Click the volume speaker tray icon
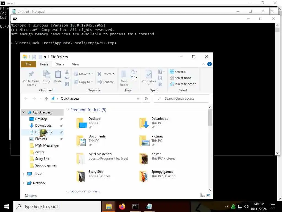The width and height of the screenshot is (282, 212). (x=246, y=206)
